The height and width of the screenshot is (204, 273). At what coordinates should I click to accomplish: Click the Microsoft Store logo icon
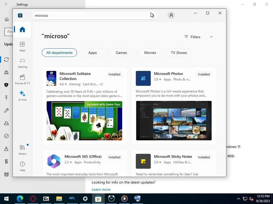(x=20, y=15)
